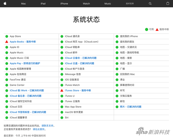173x138 pixels.
Task: Click the iCloud 储存空间升级 text
Action: pos(21,101)
